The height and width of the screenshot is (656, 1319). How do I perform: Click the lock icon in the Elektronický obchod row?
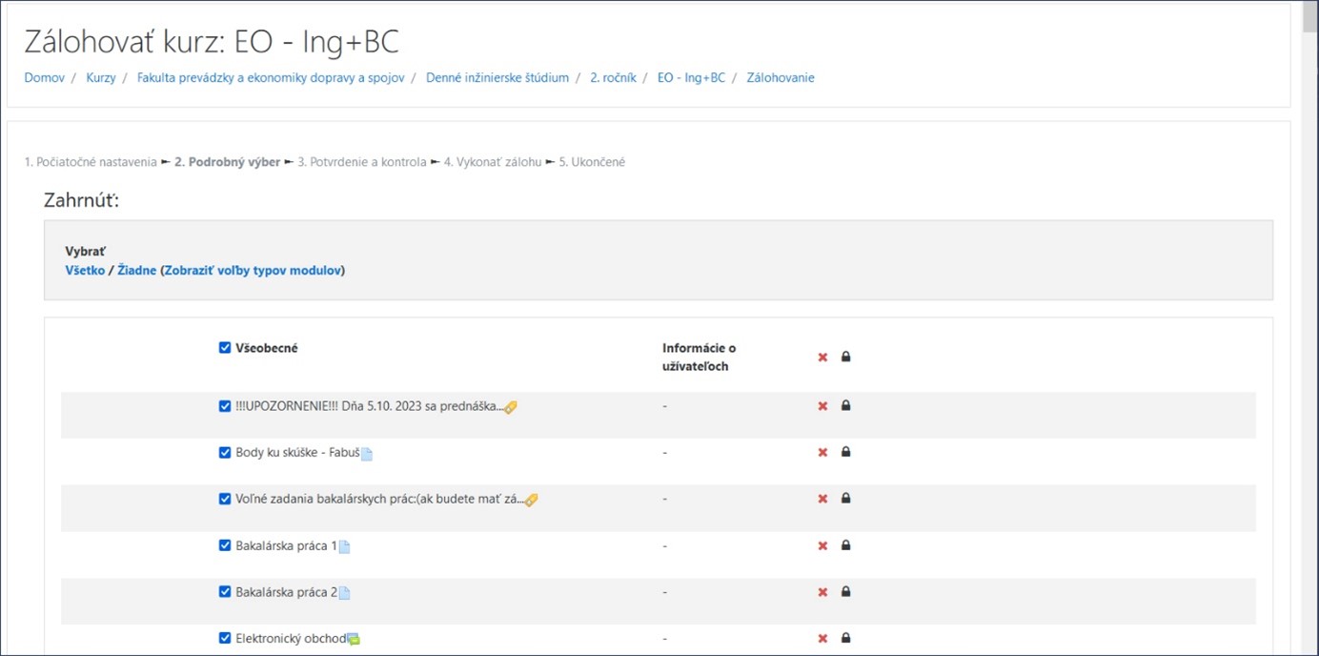click(x=845, y=638)
